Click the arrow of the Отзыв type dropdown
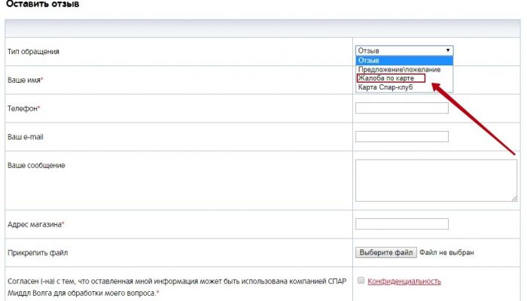This screenshot has height=301, width=527. (449, 50)
